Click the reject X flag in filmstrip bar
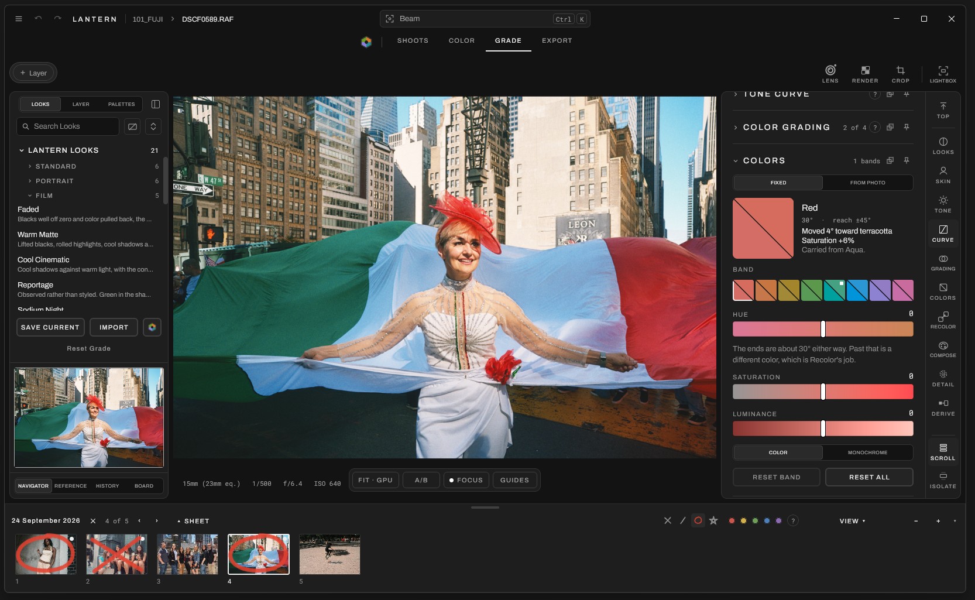 point(668,520)
